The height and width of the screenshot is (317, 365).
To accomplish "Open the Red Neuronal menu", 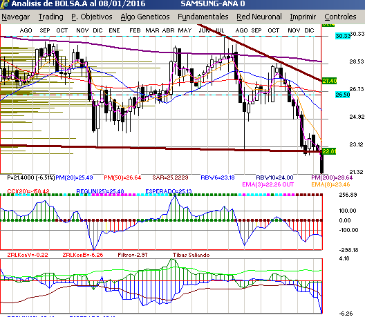I will point(259,17).
